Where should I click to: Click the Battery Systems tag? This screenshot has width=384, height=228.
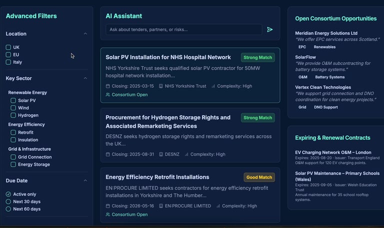[329, 77]
